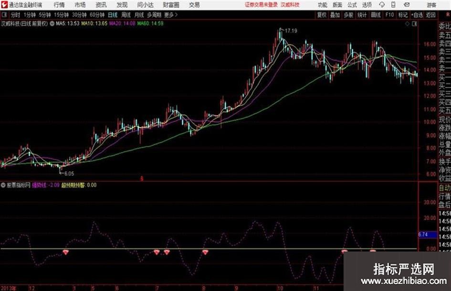
Task: Open the 交易 menu
Action: tap(194, 5)
